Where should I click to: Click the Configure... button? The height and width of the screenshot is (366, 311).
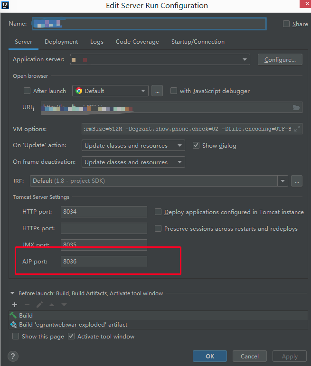(x=280, y=59)
